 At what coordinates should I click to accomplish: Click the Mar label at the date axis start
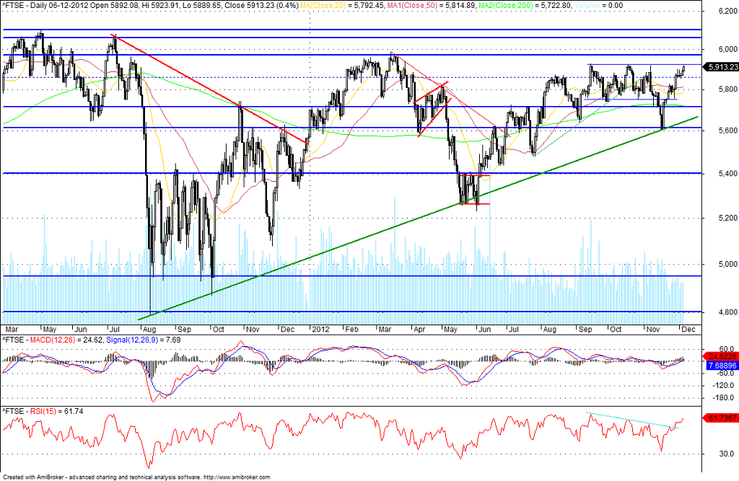pos(12,330)
